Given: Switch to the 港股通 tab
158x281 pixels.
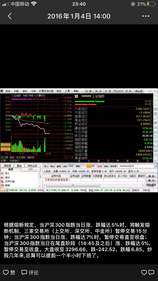Looking at the screenshot, I should tap(7, 166).
